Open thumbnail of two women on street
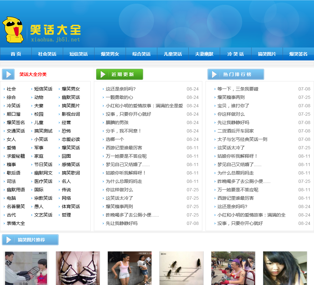The image size is (314, 285). coord(129,268)
